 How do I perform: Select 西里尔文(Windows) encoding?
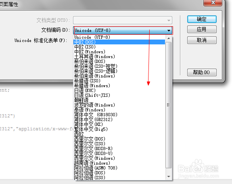(x=119, y=158)
